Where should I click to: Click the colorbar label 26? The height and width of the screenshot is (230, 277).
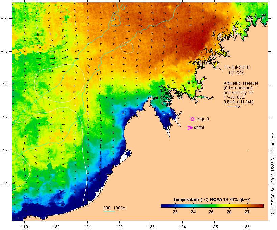229,212
